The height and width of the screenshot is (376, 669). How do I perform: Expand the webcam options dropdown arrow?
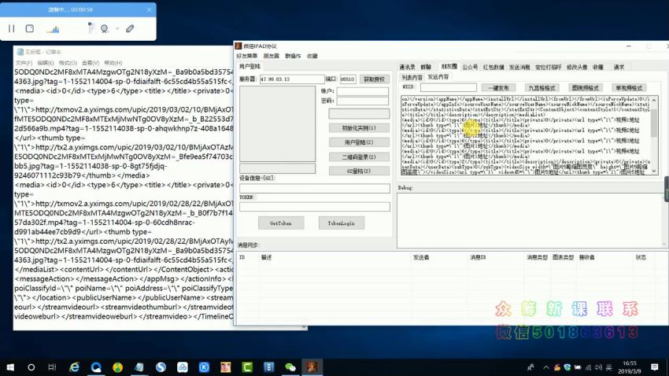[117, 28]
